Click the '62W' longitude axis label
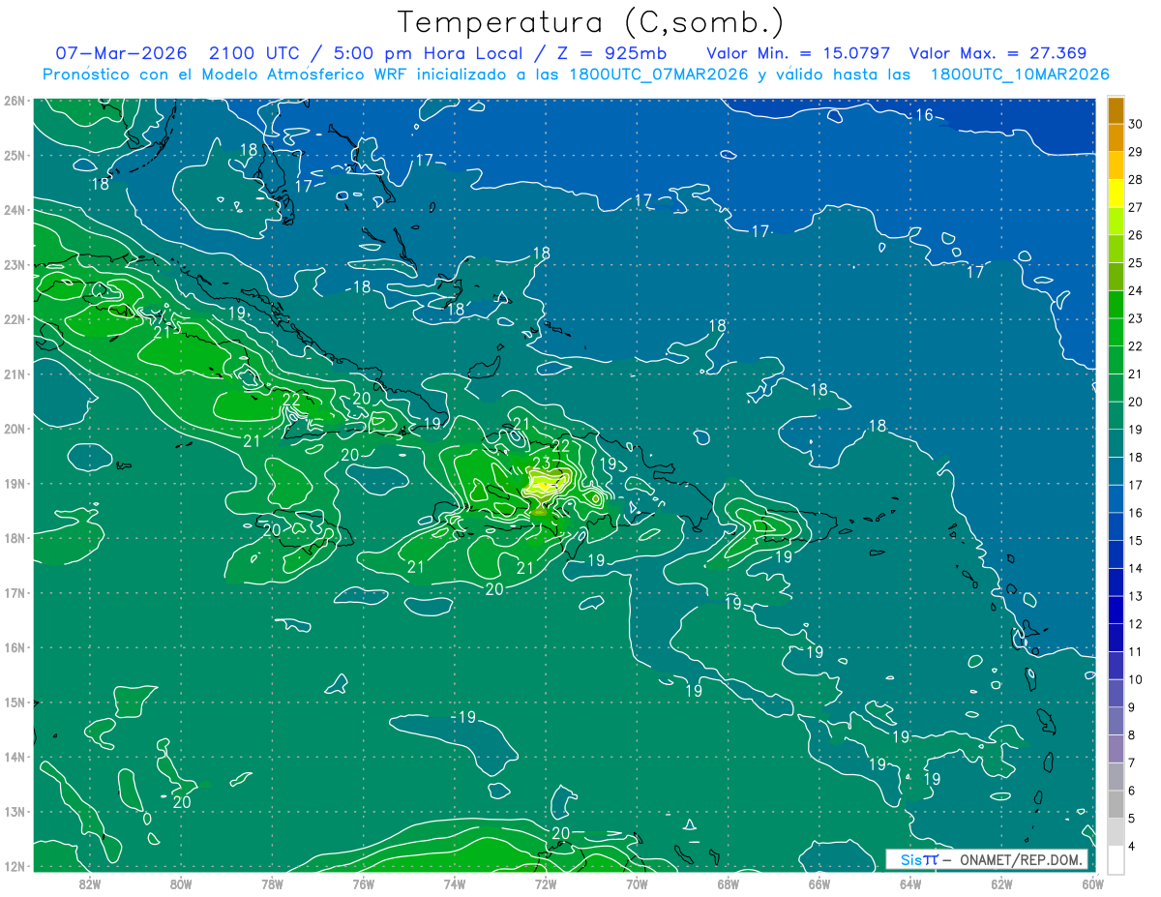Screen dimensions: 1161x897 [x=1001, y=883]
